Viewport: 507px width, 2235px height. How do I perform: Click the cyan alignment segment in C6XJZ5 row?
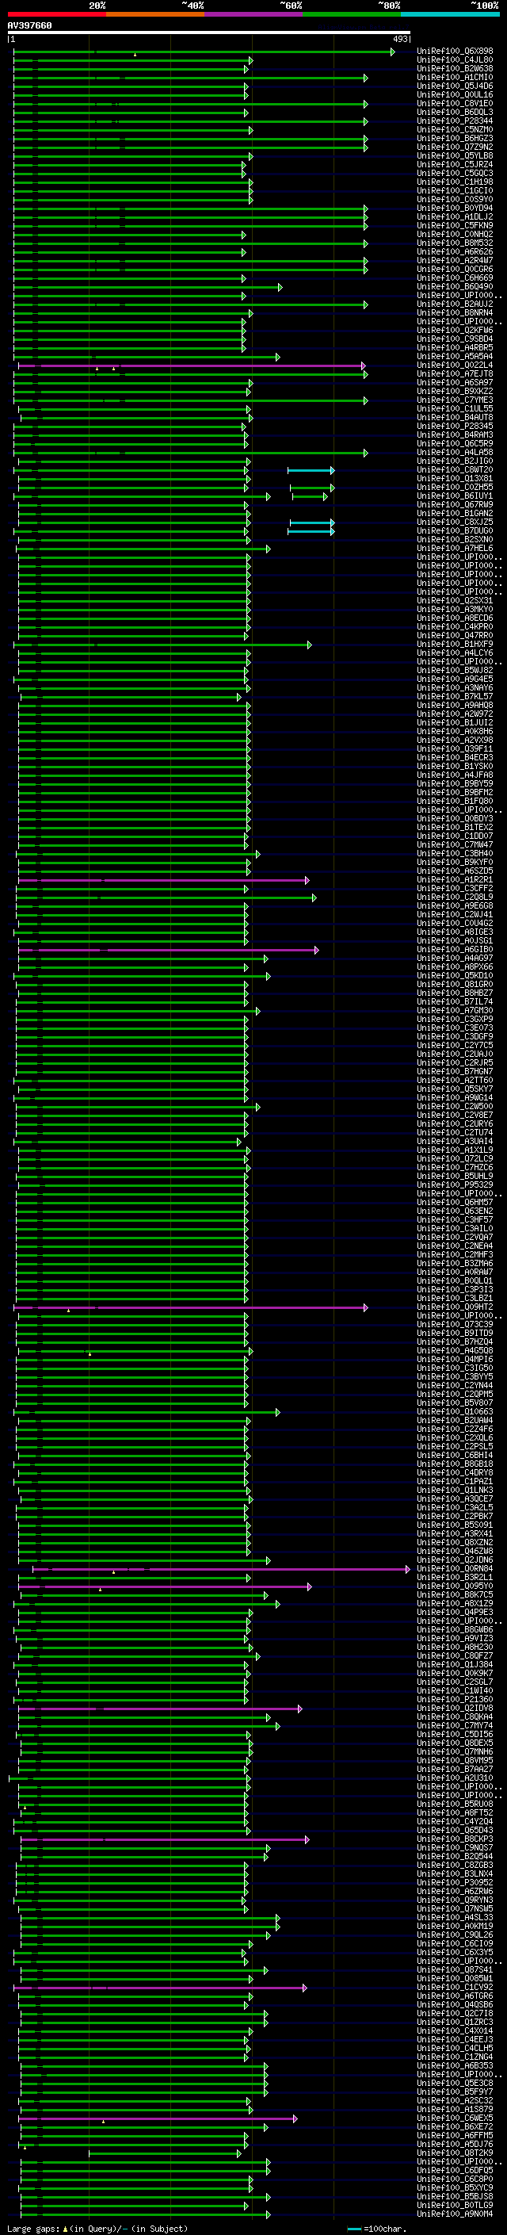click(312, 522)
